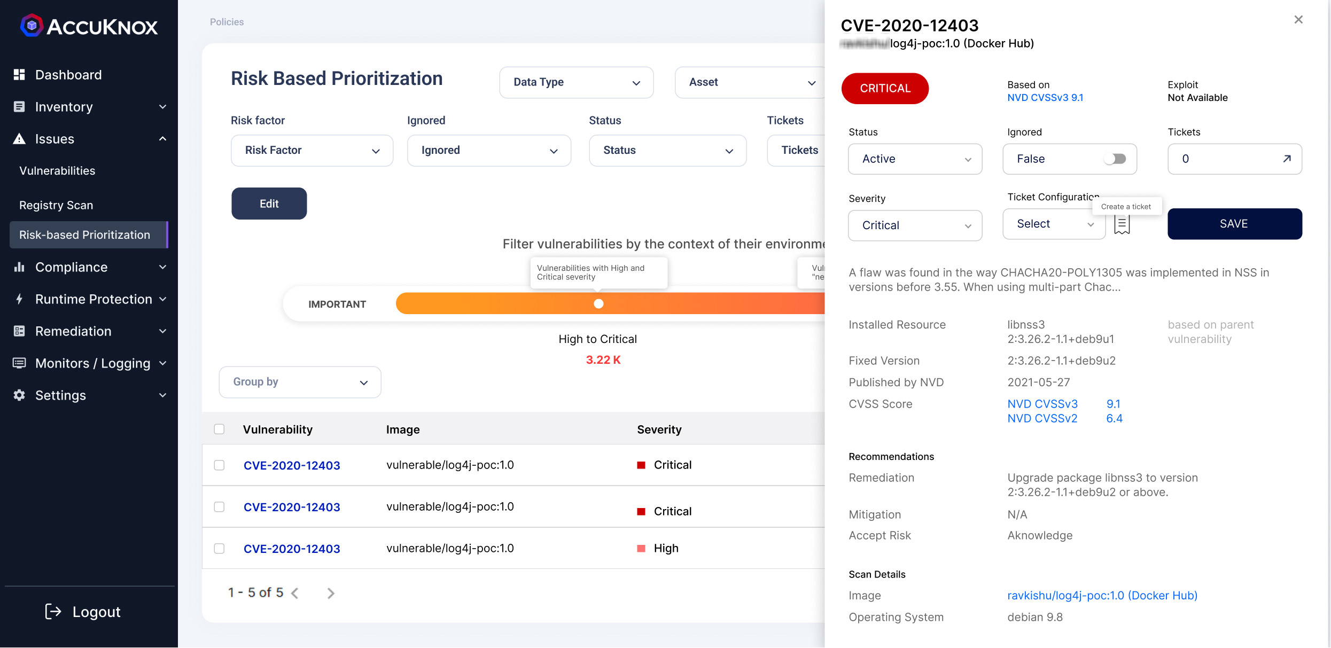Viewport: 1331px width, 648px height.
Task: Click the pink High severity square
Action: (x=641, y=548)
